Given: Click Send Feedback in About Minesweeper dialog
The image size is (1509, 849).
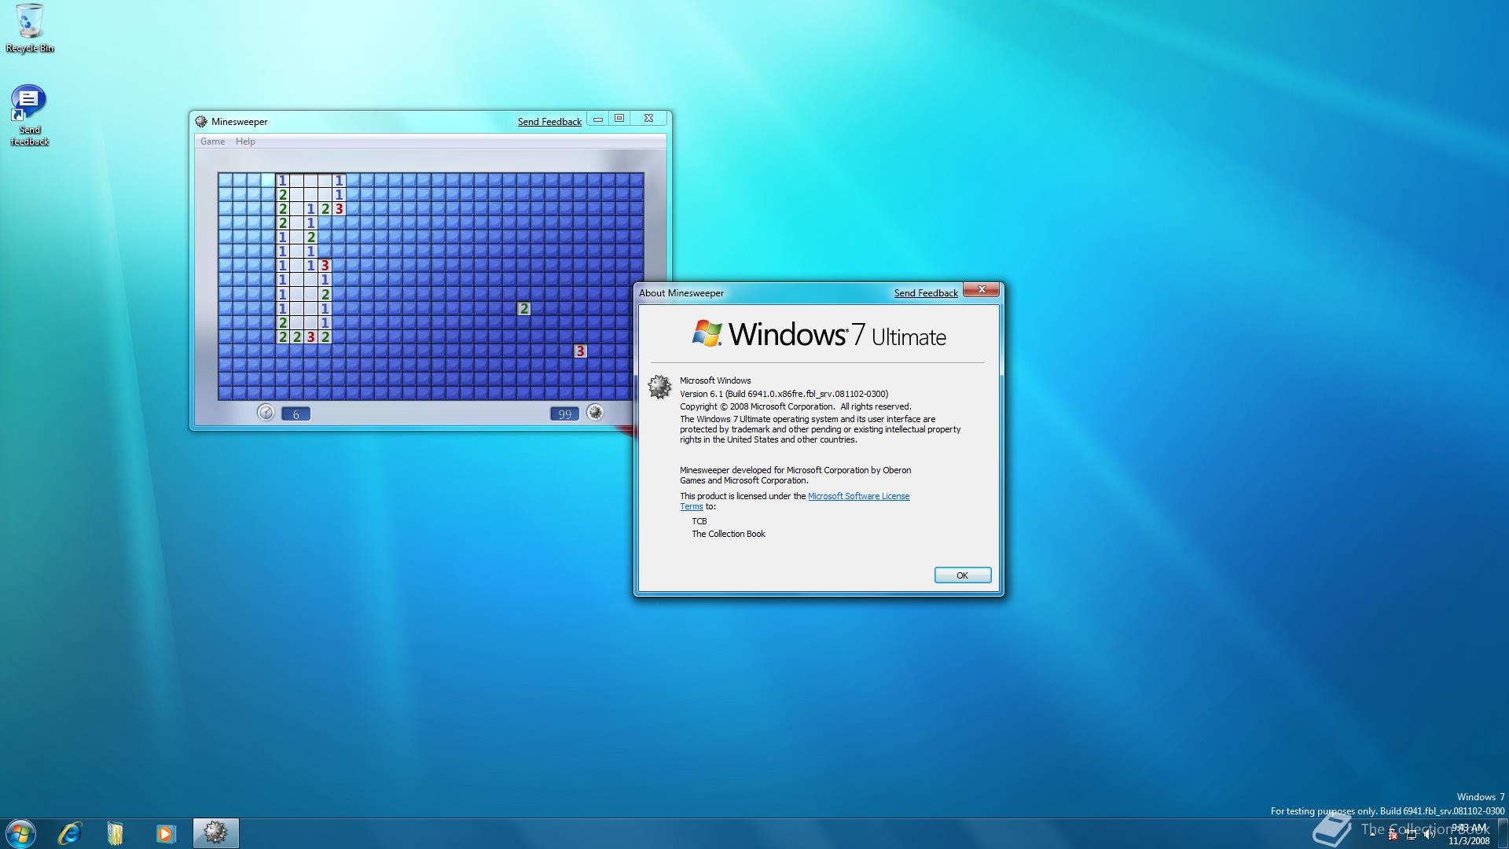Looking at the screenshot, I should pyautogui.click(x=926, y=293).
